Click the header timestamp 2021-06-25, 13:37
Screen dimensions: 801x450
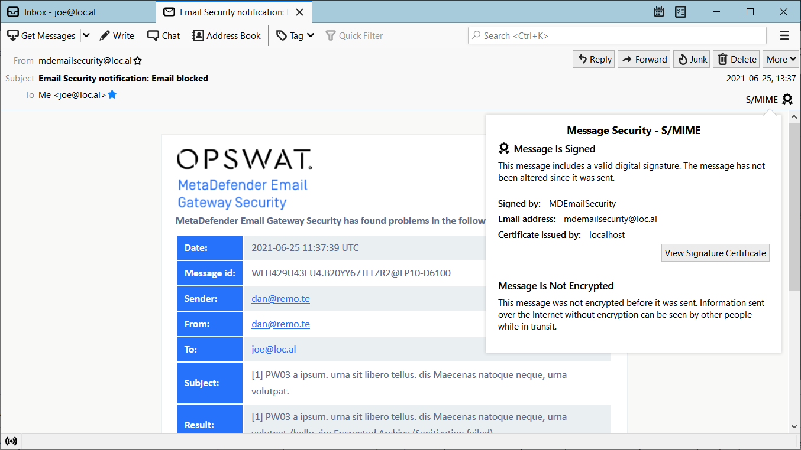point(761,78)
